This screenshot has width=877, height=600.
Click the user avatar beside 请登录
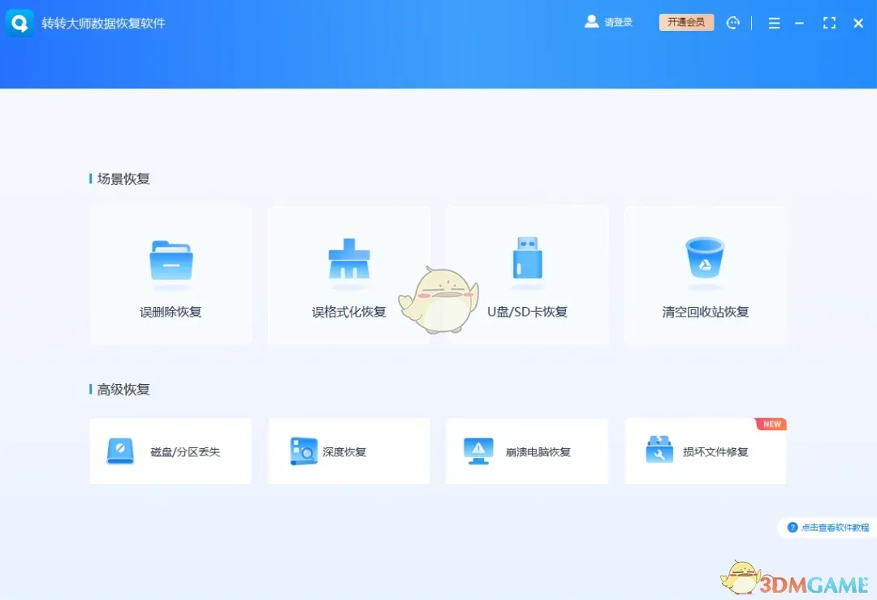click(x=592, y=21)
